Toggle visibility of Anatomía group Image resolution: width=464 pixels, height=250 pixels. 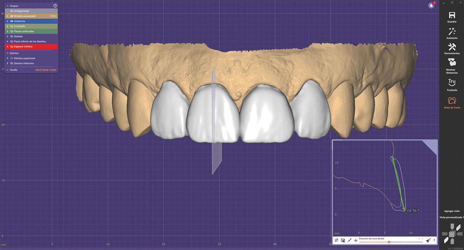(x=12, y=21)
